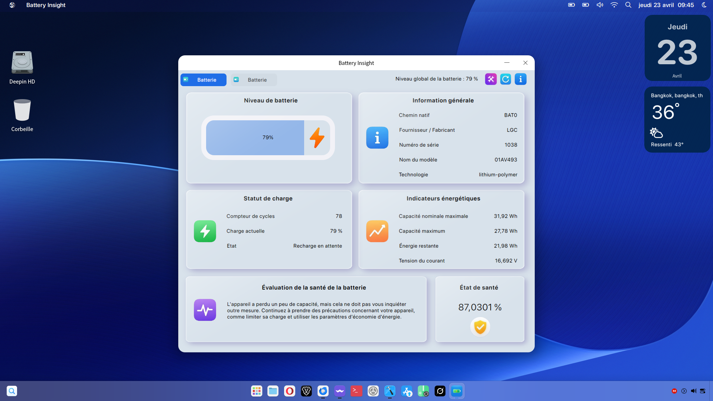Launch Opera browser from the dock
This screenshot has width=713, height=401.
[x=290, y=391]
